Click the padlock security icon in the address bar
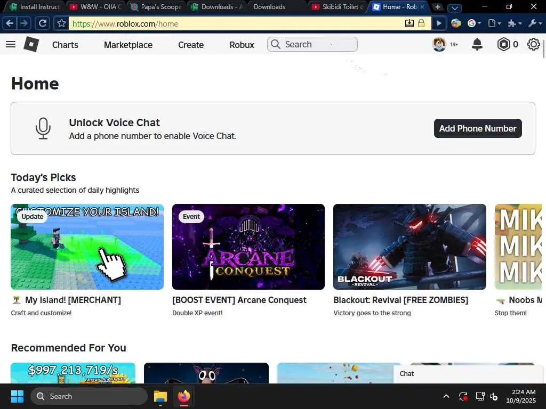Image resolution: width=546 pixels, height=409 pixels. (x=421, y=23)
